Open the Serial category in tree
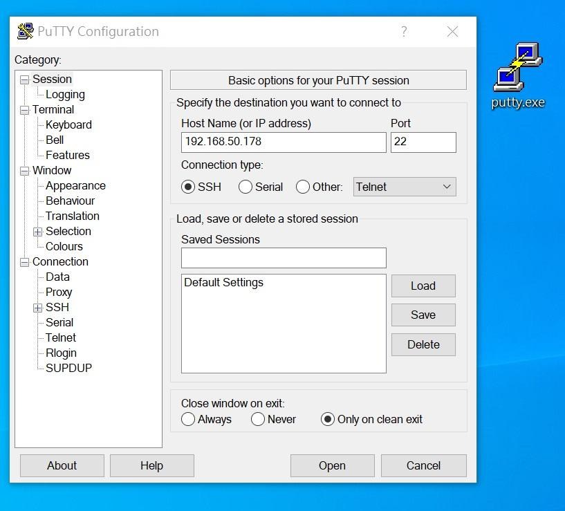Screen dimensions: 565x511 pos(59,322)
